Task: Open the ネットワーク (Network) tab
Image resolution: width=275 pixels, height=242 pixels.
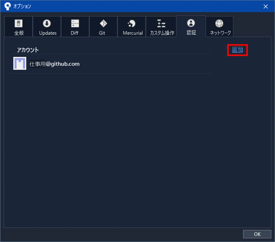Action: 220,27
